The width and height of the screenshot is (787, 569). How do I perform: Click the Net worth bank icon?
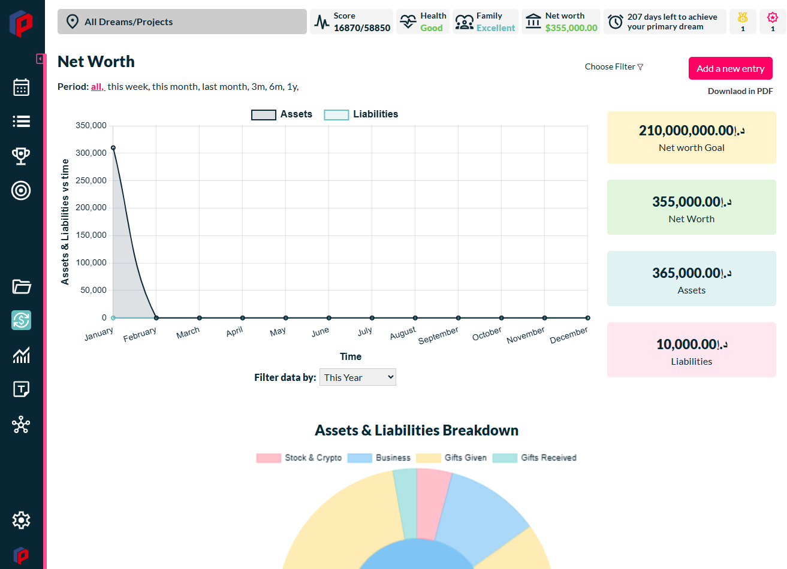533,22
